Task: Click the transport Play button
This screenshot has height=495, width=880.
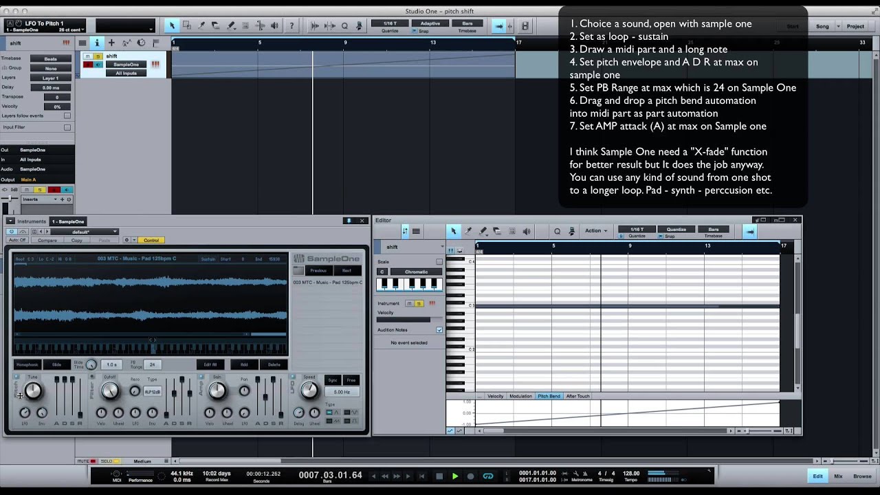Action: (x=454, y=476)
